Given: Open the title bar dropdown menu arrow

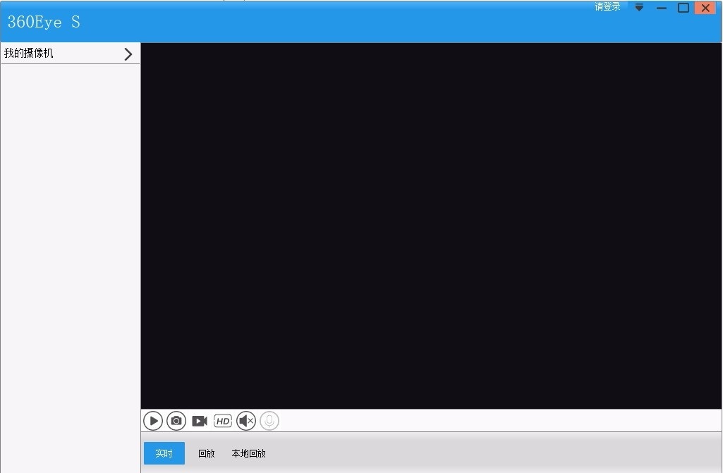Looking at the screenshot, I should [639, 7].
